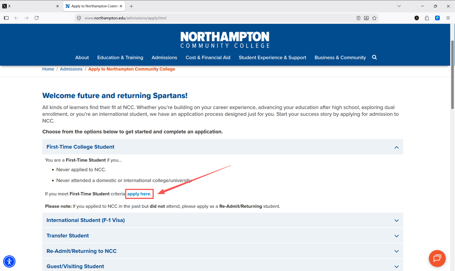
Task: Click the shield tracking protection icon
Action: (x=79, y=18)
